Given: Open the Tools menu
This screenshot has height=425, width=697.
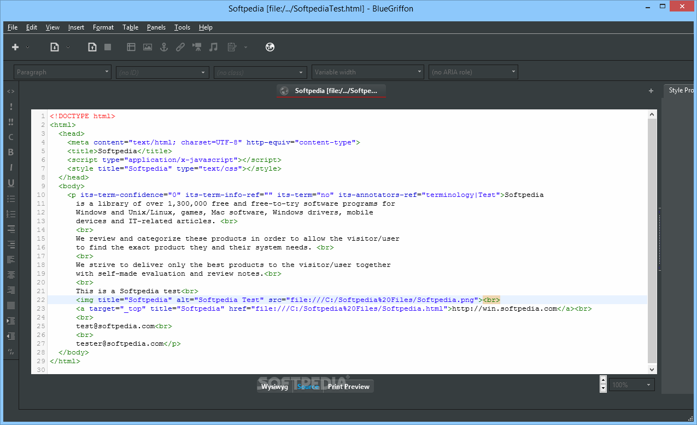Looking at the screenshot, I should (x=182, y=27).
